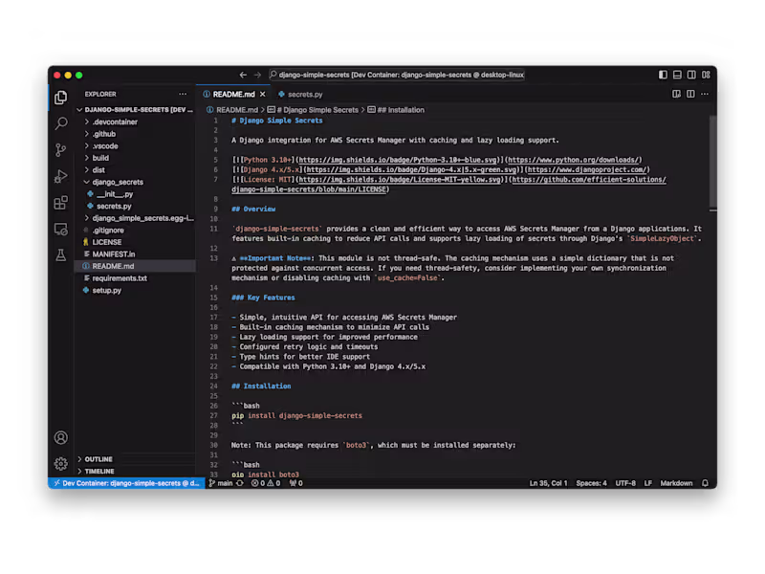765x574 pixels.
Task: Open the Dev Container remote indicator
Action: [x=126, y=483]
